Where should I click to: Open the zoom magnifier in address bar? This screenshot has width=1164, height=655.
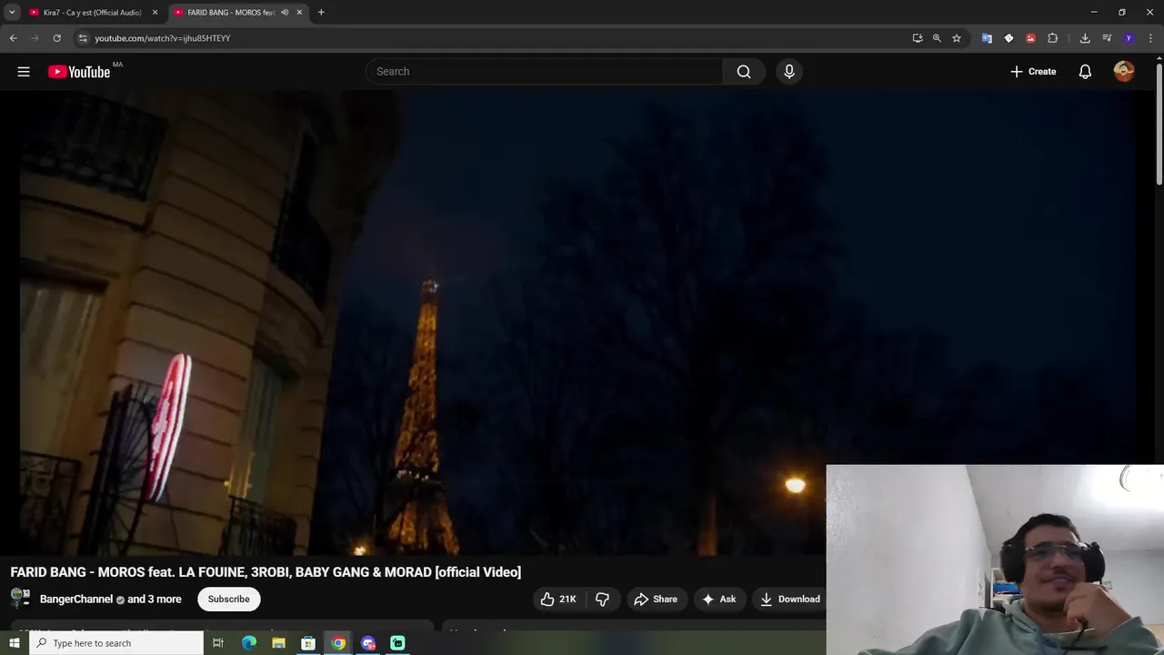937,38
